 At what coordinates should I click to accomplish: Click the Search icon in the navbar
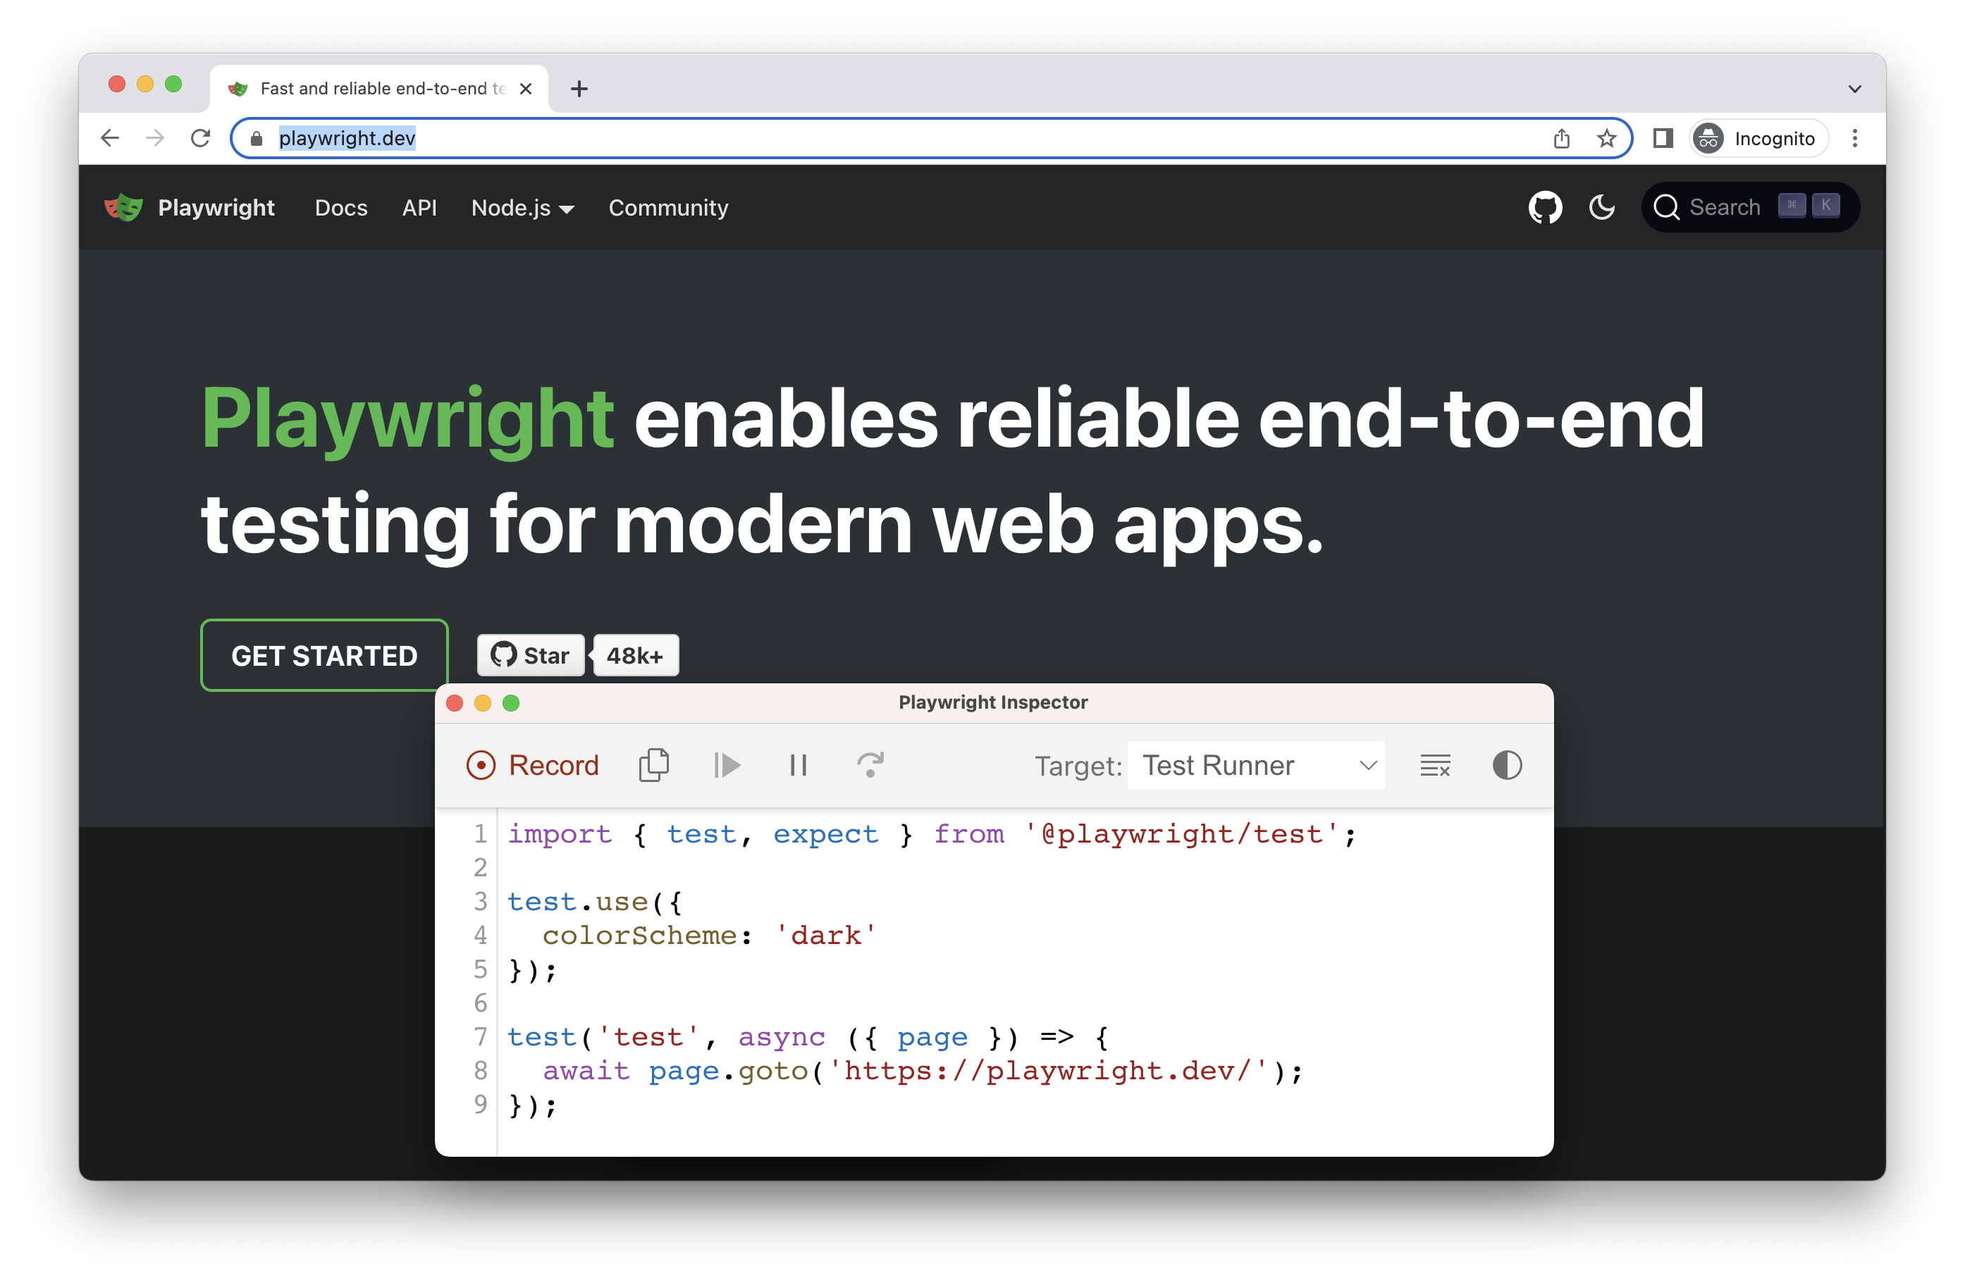[1668, 208]
